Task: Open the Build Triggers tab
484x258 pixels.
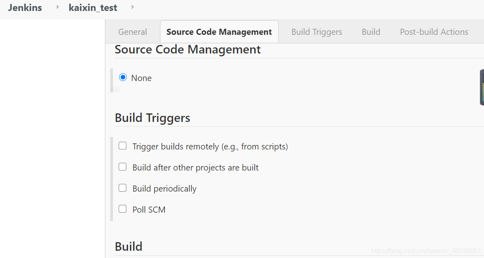Action: (316, 32)
